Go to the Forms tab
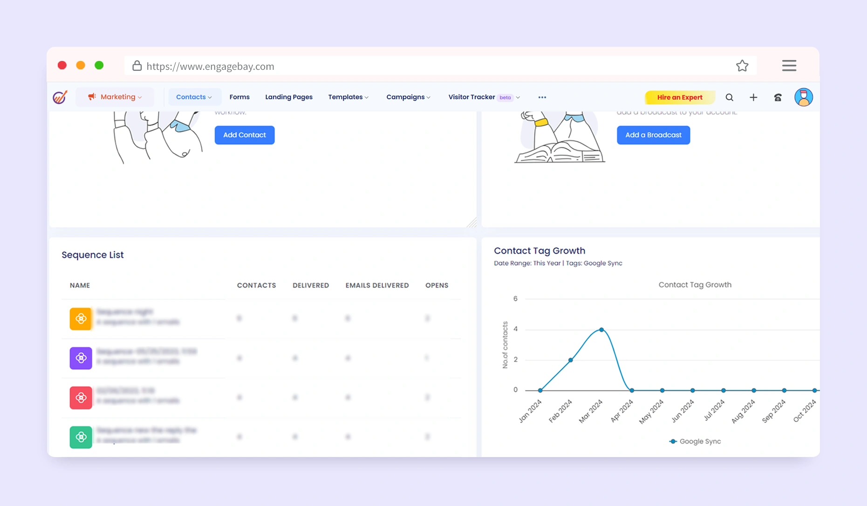The width and height of the screenshot is (867, 506). click(x=239, y=97)
